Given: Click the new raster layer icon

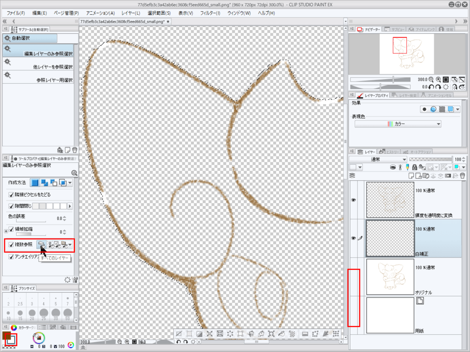Looking at the screenshot, I should [412, 175].
